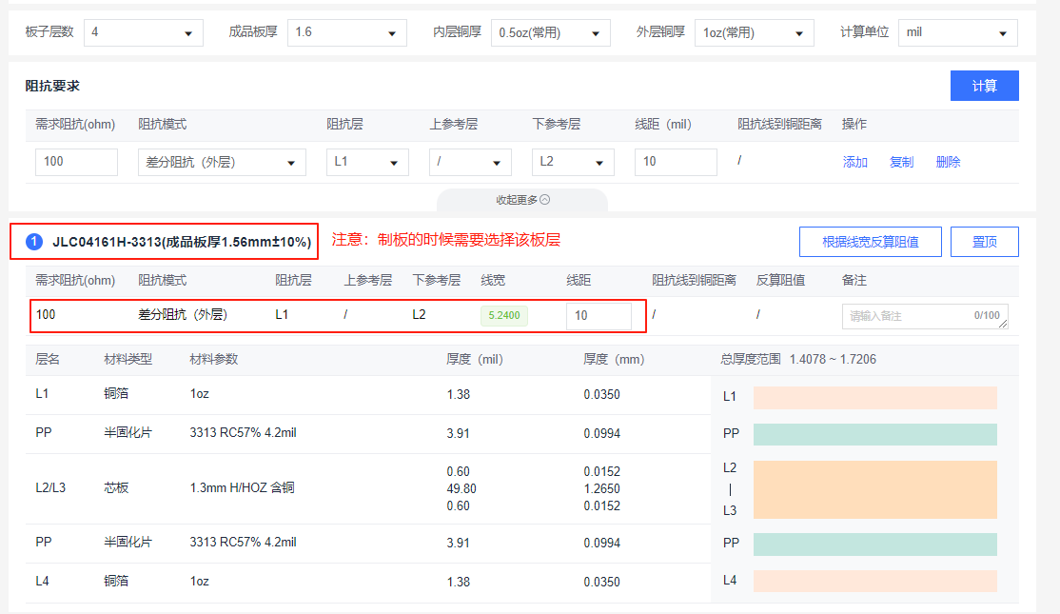Open the 上参考层 dropdown showing /

(470, 162)
